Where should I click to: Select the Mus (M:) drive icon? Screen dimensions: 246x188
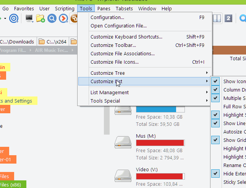tap(123, 143)
